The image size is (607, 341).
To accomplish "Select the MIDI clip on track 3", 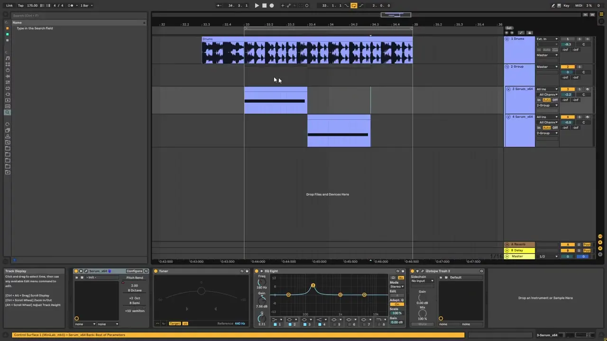I will pos(276,100).
